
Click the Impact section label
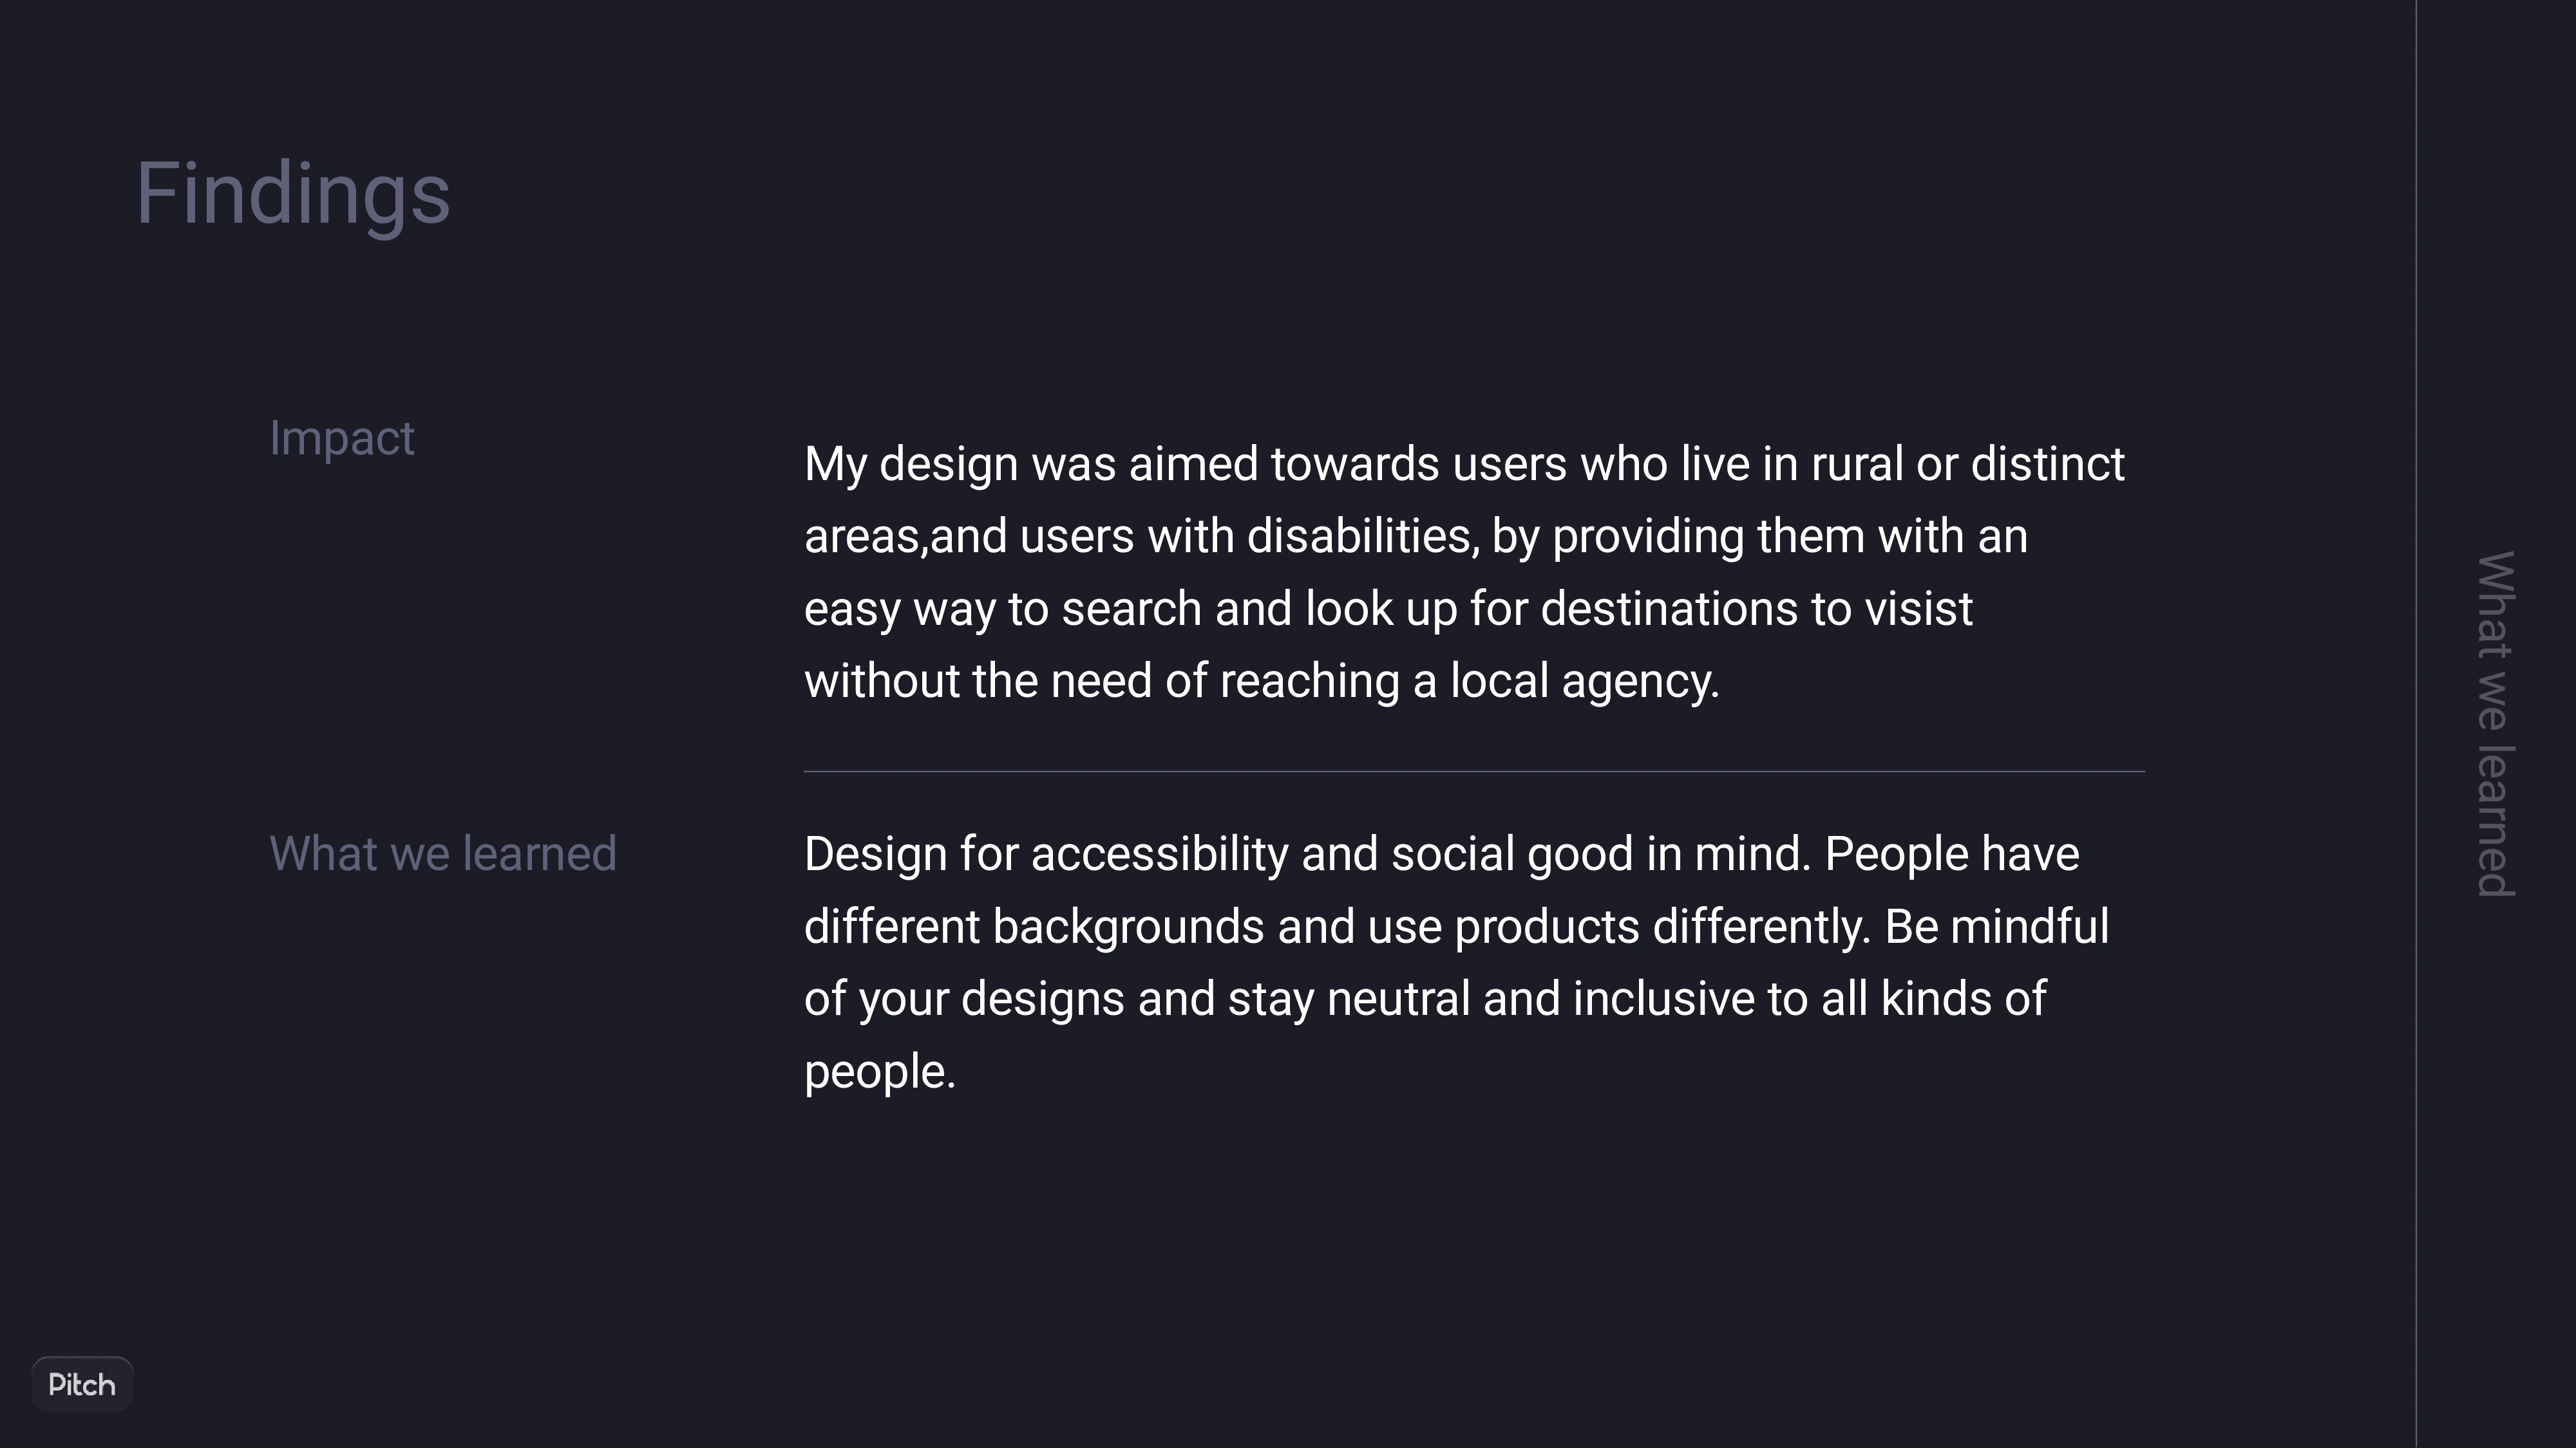342,439
